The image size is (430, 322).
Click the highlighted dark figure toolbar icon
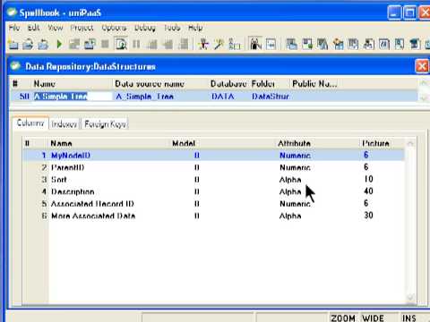click(255, 44)
